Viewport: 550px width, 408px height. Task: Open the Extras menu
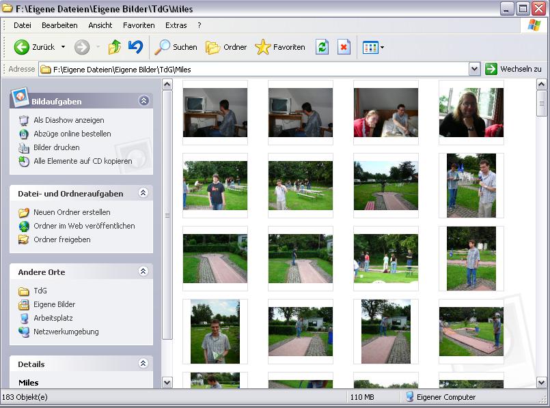(x=176, y=25)
